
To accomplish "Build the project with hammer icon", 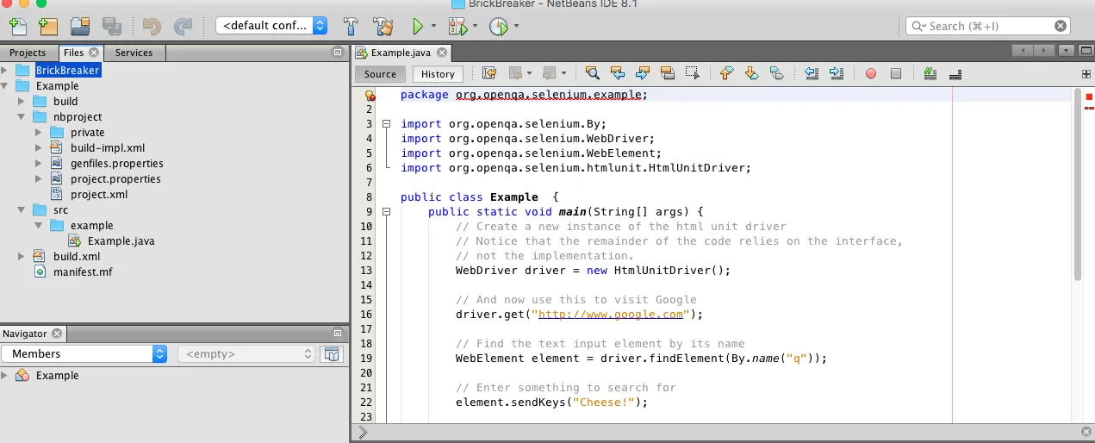I will [351, 26].
